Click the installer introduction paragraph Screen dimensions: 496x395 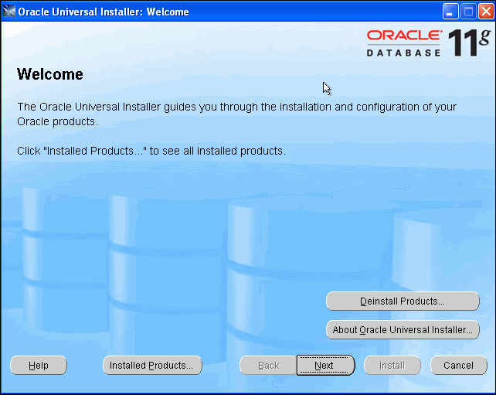click(236, 114)
